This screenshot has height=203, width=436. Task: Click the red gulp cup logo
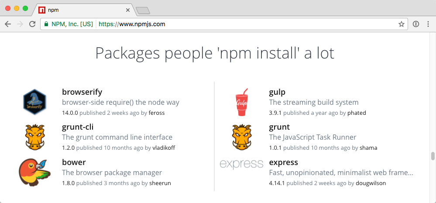click(x=241, y=102)
